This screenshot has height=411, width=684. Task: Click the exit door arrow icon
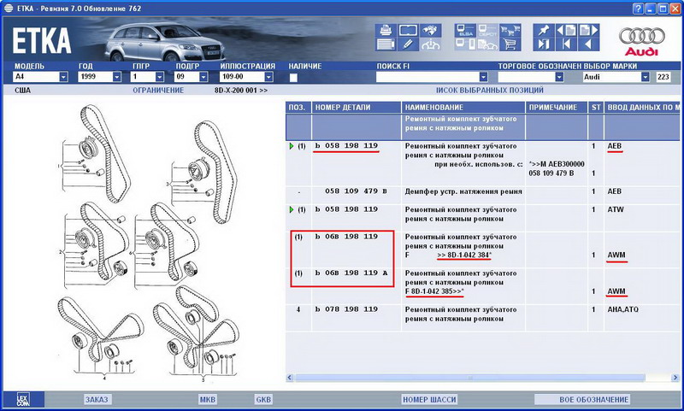coord(544,44)
